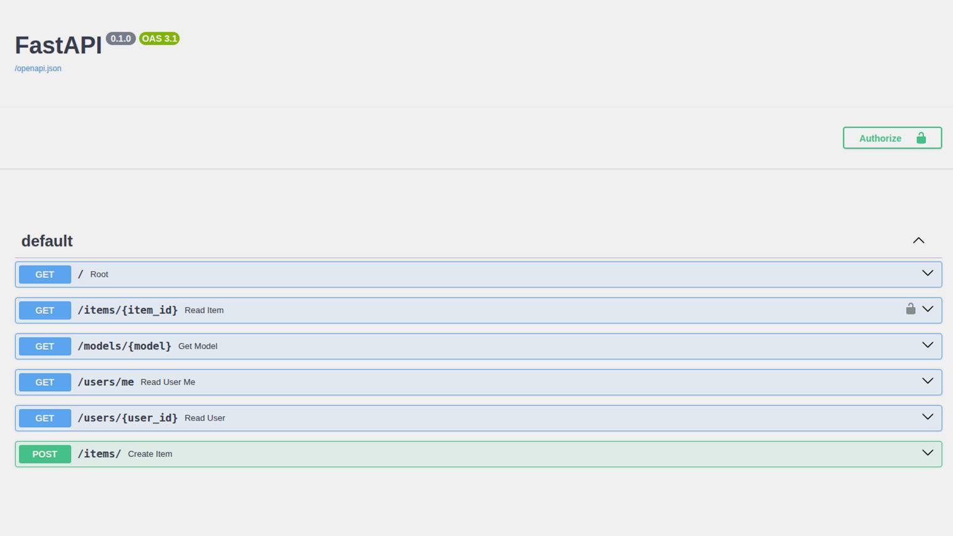Select the /items/{item_id} path text
The height and width of the screenshot is (536, 953).
127,310
